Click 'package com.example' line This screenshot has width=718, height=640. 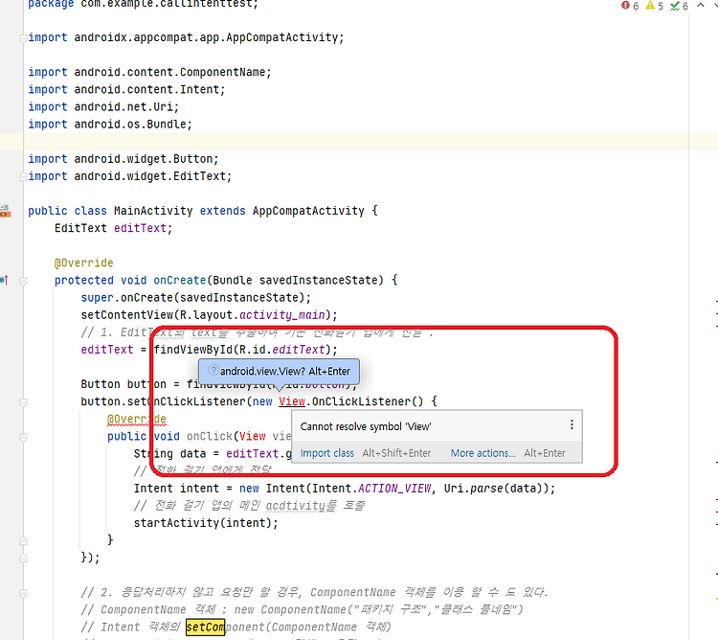(x=143, y=5)
